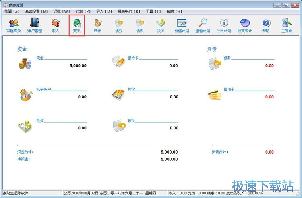Click the 我家账簿 title bar icon
Screen dimensions: 302x198
pos(5,5)
